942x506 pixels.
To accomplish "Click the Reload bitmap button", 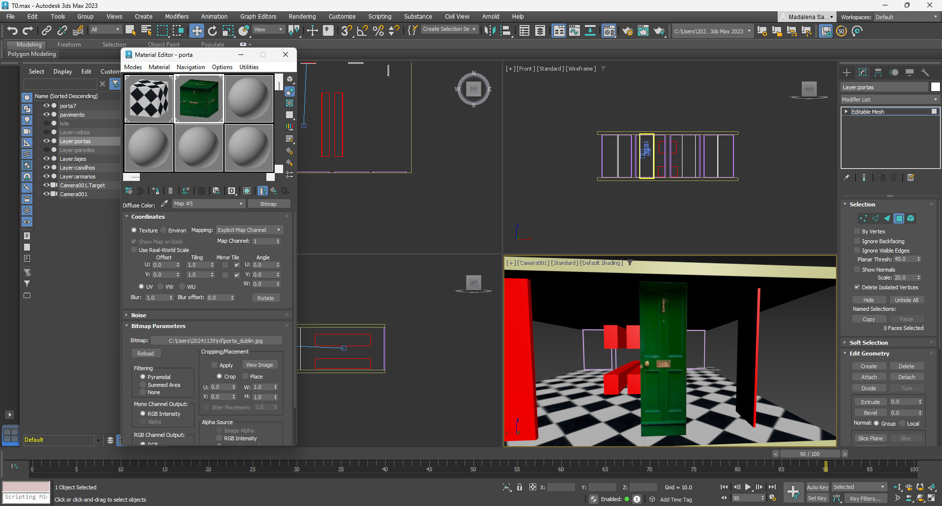I will [x=145, y=354].
